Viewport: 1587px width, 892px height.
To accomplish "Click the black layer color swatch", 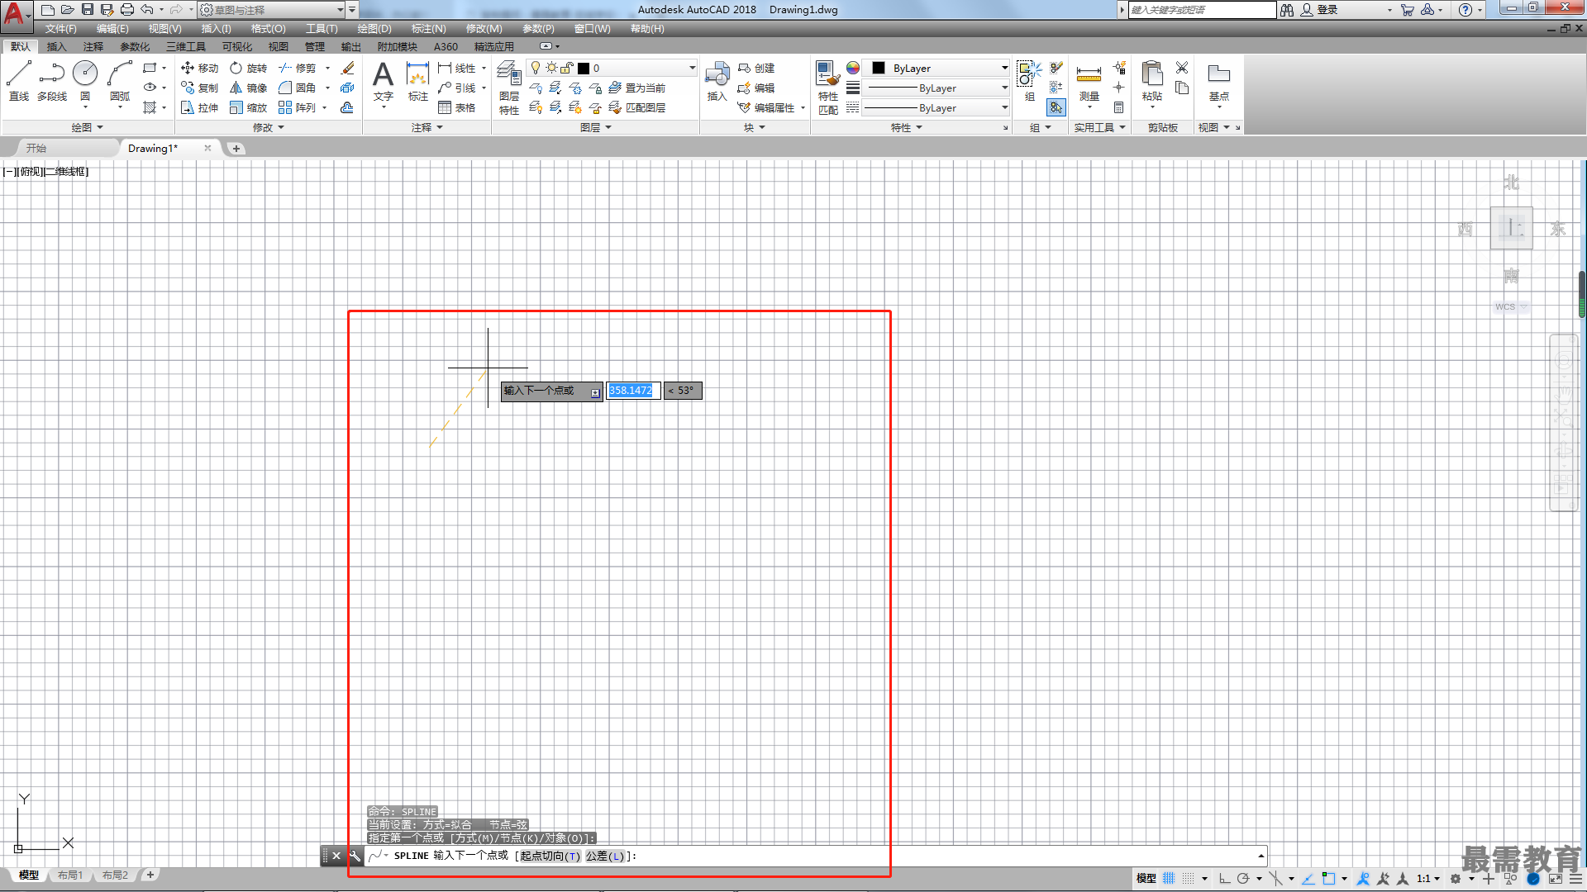I will (x=584, y=68).
